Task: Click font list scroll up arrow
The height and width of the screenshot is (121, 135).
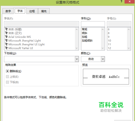Action: pos(77,30)
